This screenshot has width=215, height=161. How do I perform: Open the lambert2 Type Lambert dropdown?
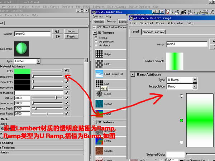(x=38, y=61)
